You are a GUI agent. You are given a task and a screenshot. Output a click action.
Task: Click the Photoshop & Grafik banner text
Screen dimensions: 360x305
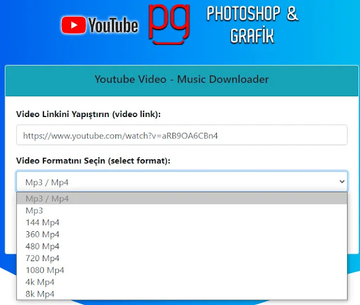[x=252, y=25]
